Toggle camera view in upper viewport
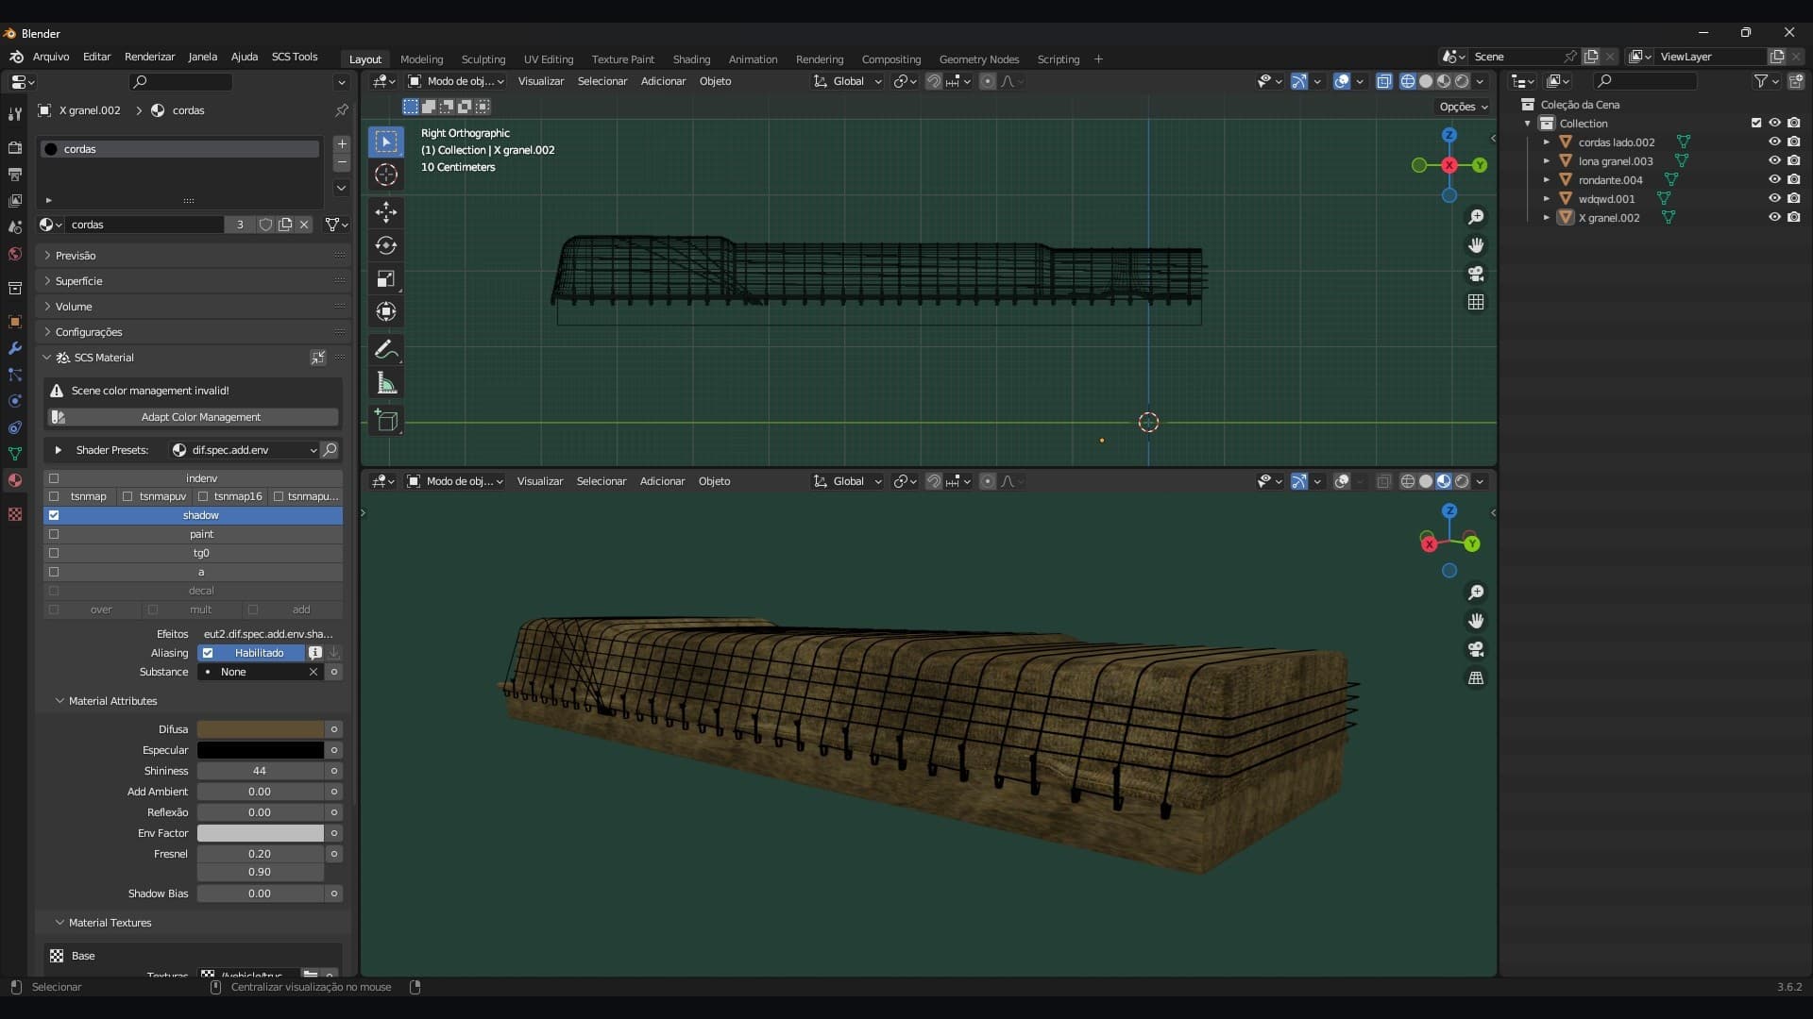Viewport: 1813px width, 1019px height. pyautogui.click(x=1476, y=274)
